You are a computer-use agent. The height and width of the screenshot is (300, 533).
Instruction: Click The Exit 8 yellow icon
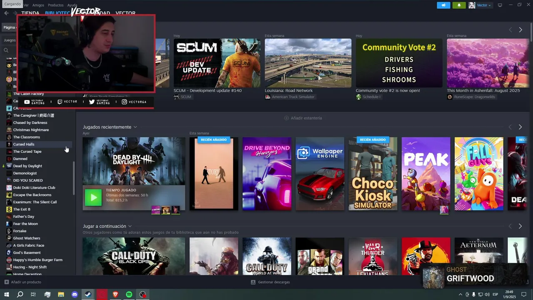(9, 209)
